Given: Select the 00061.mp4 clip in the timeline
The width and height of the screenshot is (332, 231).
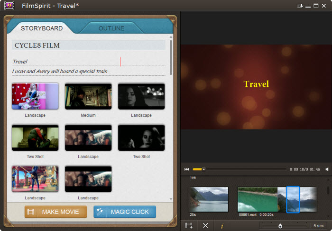Looking at the screenshot, I should 257,199.
